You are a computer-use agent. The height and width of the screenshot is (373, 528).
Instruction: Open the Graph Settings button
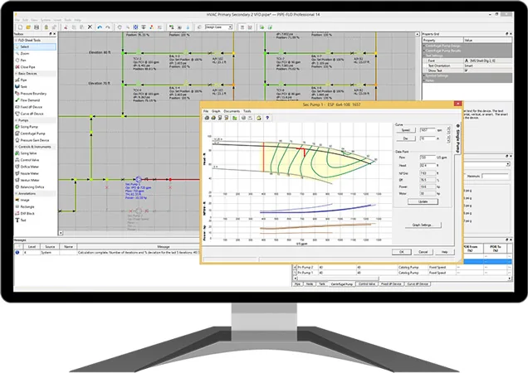[423, 225]
